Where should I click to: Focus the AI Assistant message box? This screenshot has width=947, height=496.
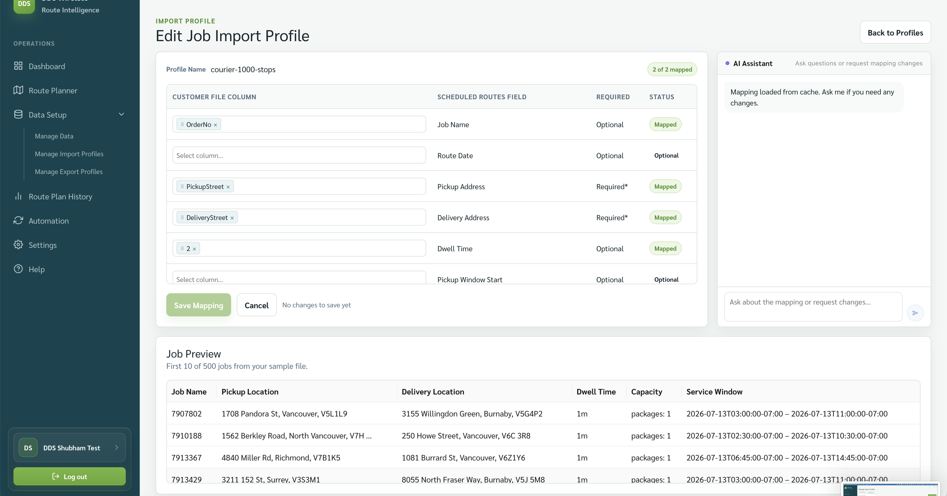coord(813,307)
